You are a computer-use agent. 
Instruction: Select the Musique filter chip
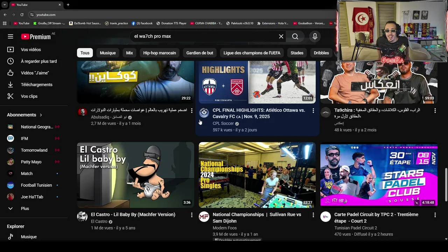click(108, 53)
